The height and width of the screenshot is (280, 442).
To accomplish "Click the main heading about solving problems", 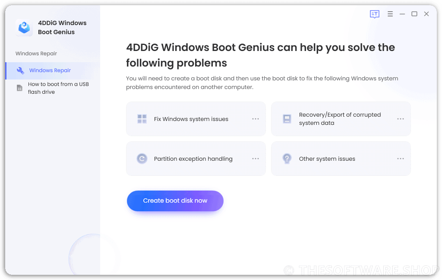I will 260,55.
